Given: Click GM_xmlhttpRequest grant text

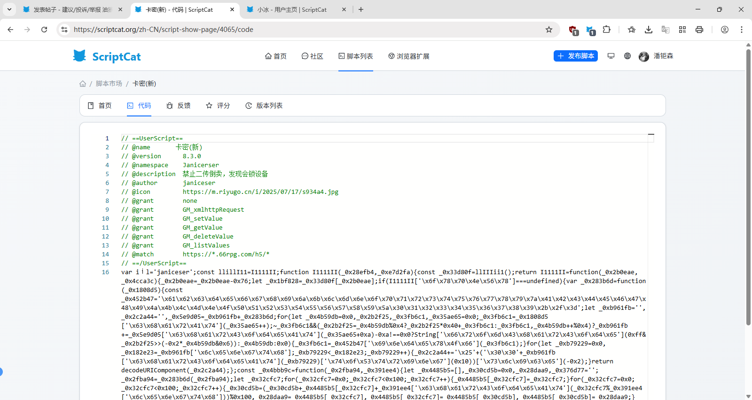Looking at the screenshot, I should [x=213, y=210].
